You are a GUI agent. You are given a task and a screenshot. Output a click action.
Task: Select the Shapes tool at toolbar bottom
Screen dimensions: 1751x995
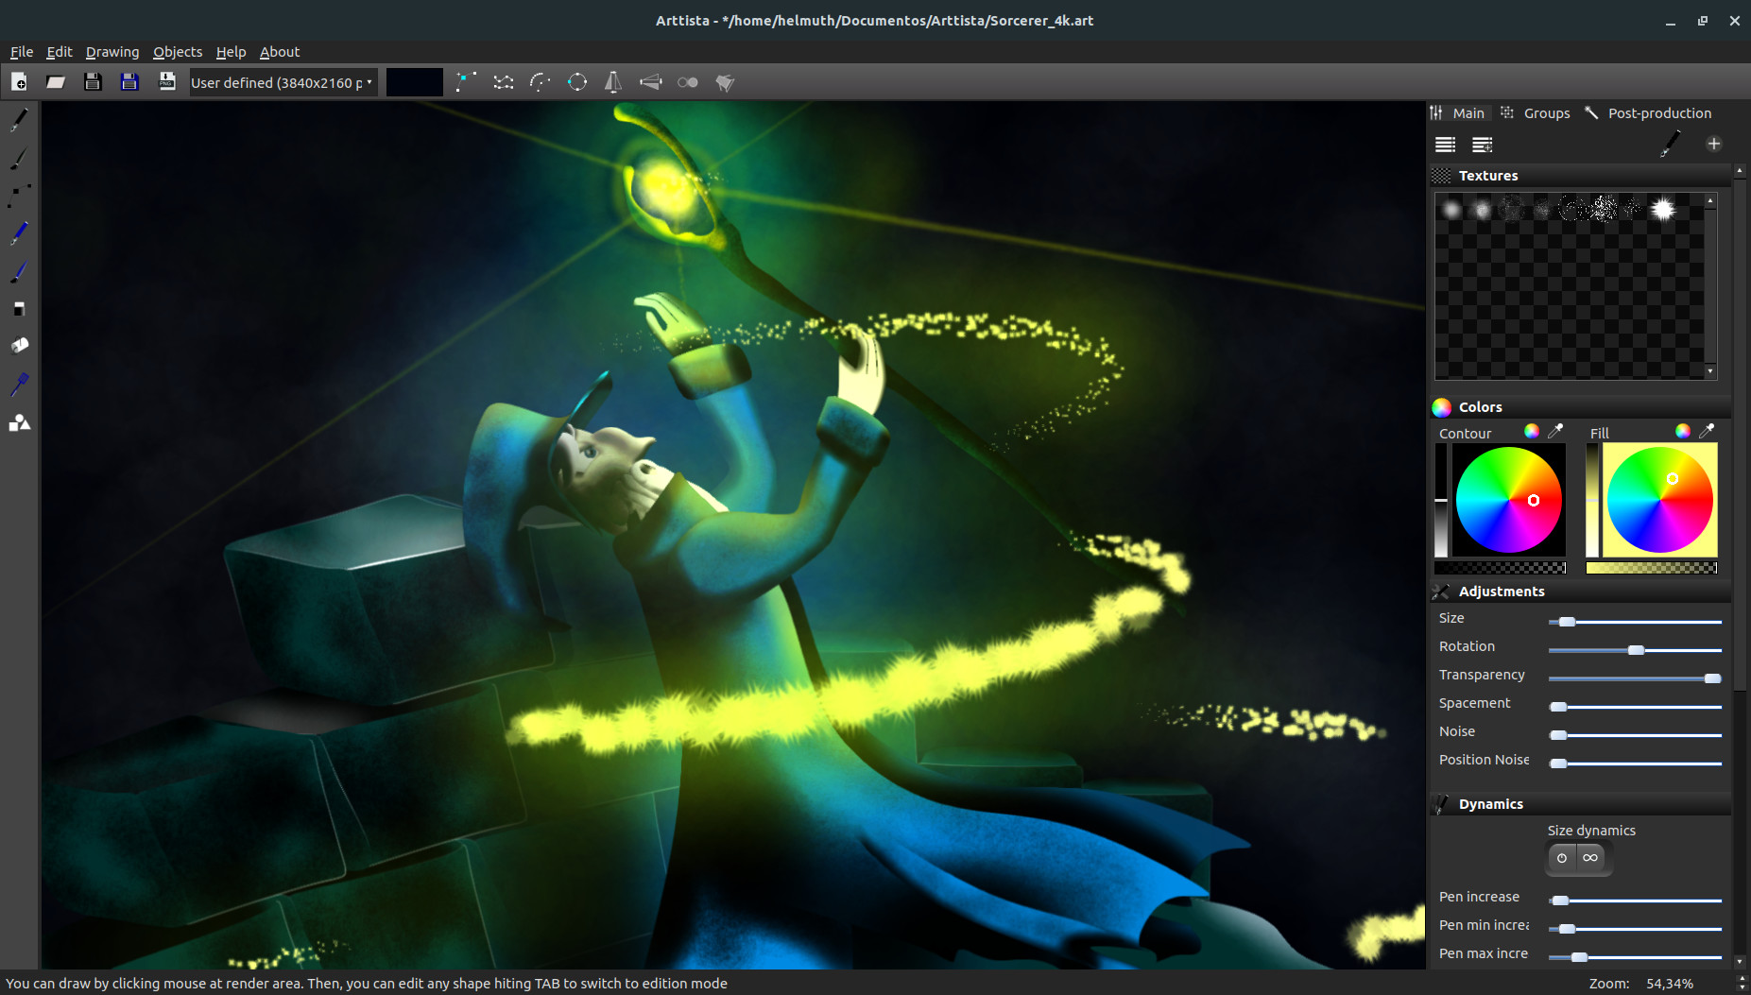click(18, 422)
